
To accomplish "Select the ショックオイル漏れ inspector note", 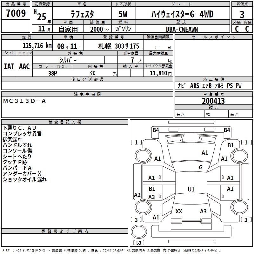I will point(24,179).
